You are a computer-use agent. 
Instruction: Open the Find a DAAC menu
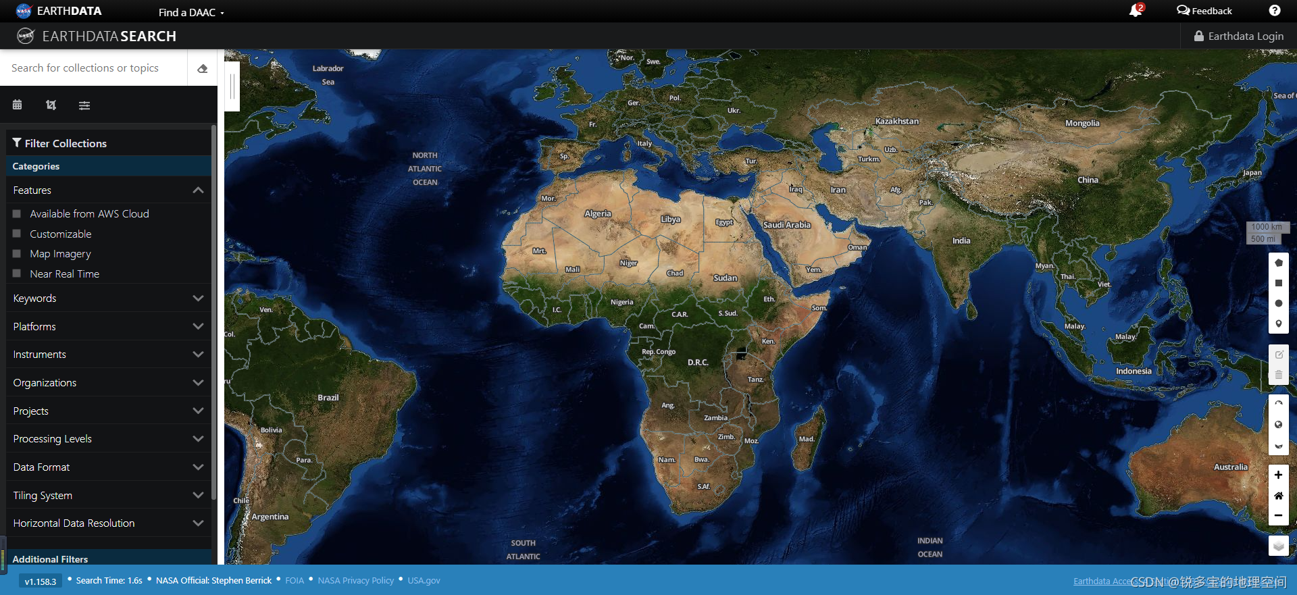coord(191,12)
